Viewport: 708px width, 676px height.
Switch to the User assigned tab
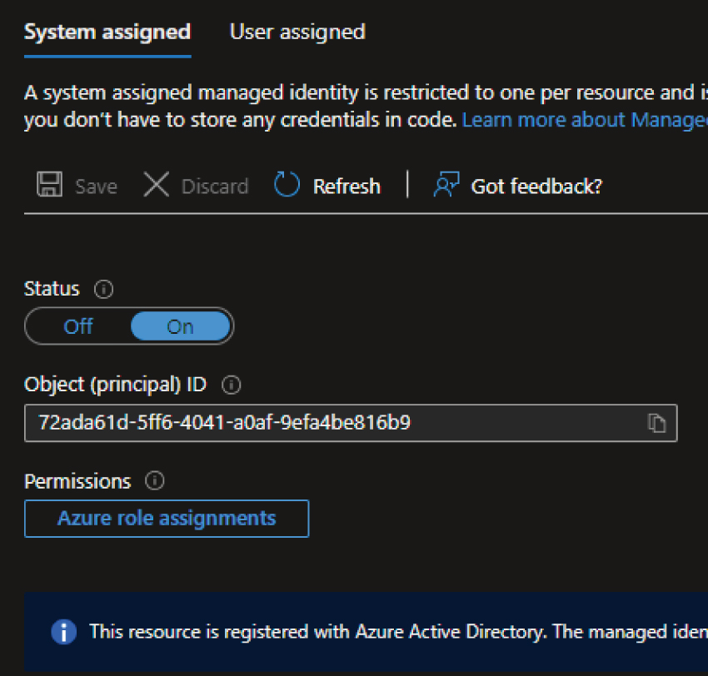click(x=297, y=32)
